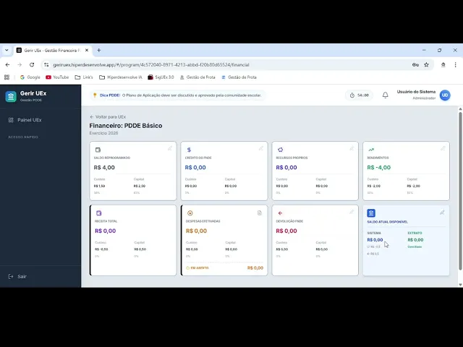Open the Hiperdesenvolve IA bookmark folder
The height and width of the screenshot is (347, 463).
pyautogui.click(x=121, y=77)
